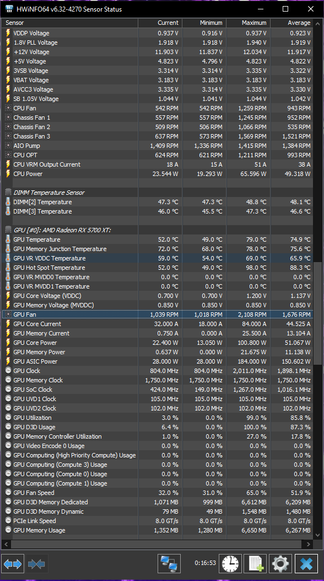Click the HWiNFO64 title bar app icon
The image size is (324, 581).
click(x=9, y=9)
